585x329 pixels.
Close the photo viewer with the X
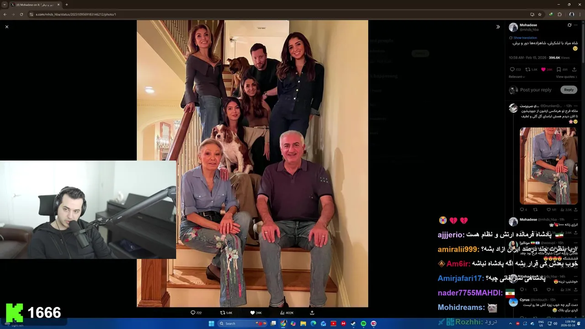coord(7,27)
